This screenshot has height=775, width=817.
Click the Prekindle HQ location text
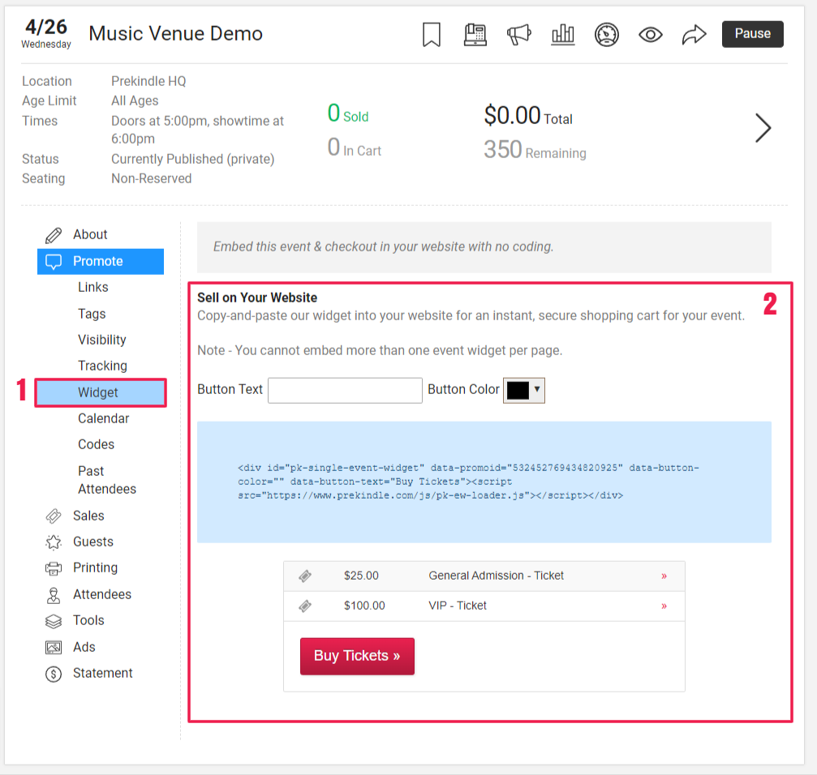click(148, 81)
